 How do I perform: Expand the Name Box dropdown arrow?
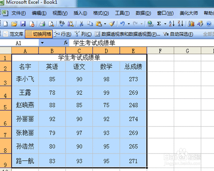tap(42, 43)
